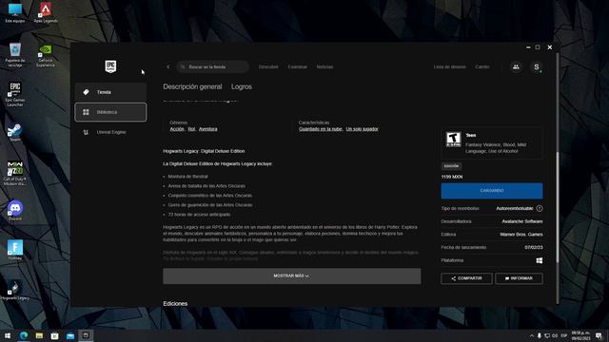Screen dimensions: 609x342
Task: Click the Guardado en la nube feature link
Action: 321,129
